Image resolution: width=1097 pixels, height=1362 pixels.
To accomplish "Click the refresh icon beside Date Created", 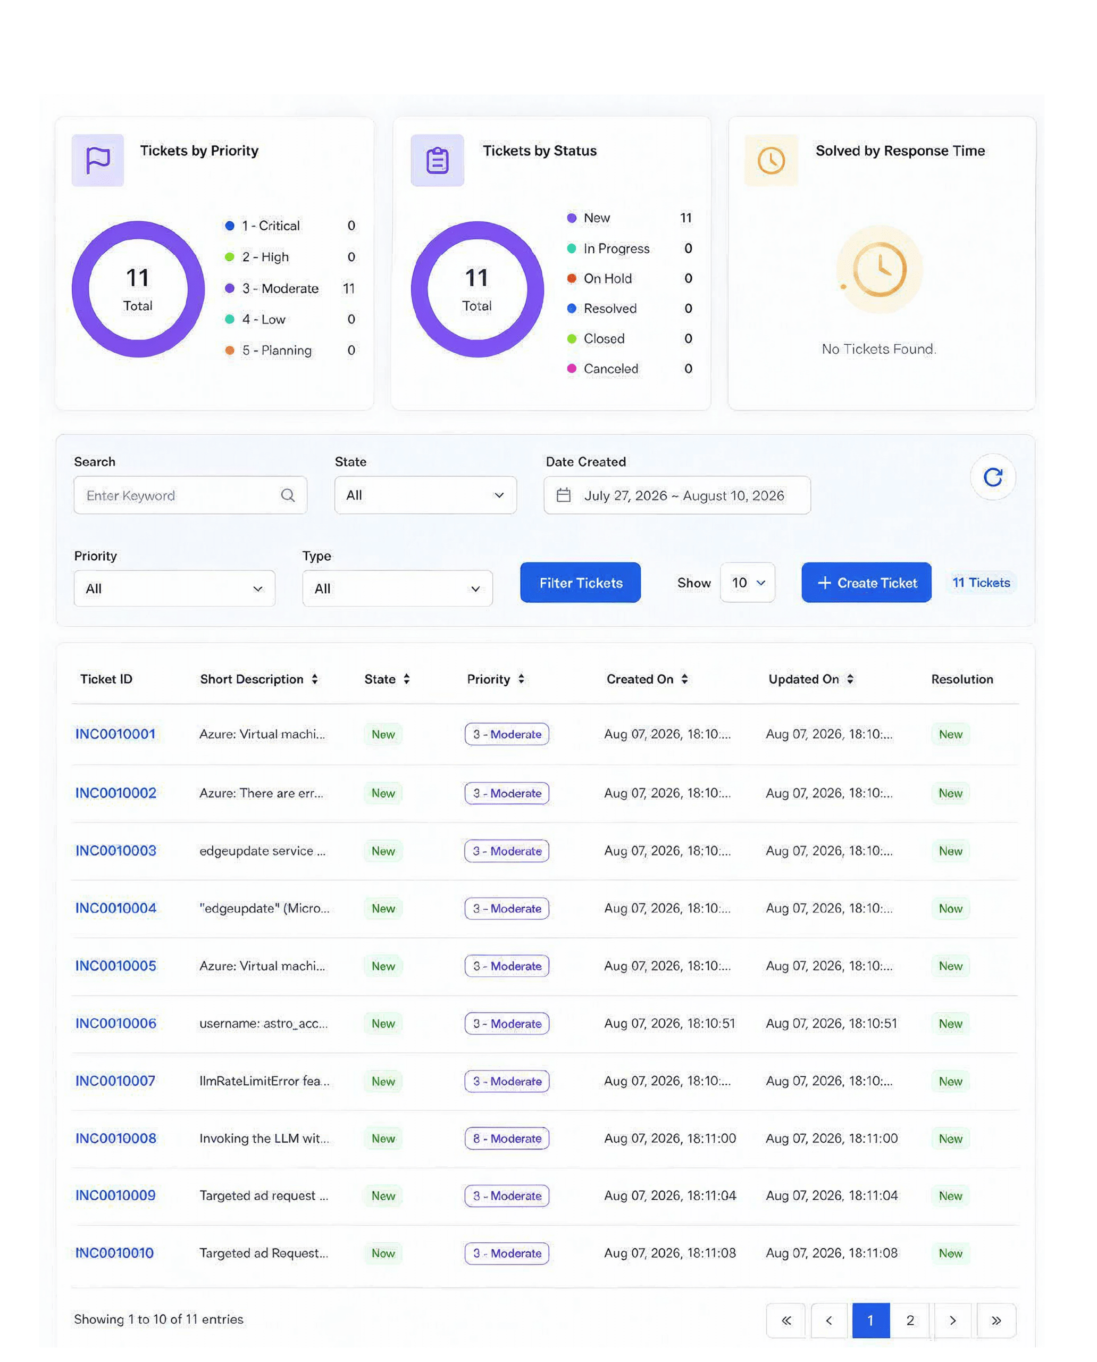I will [993, 477].
